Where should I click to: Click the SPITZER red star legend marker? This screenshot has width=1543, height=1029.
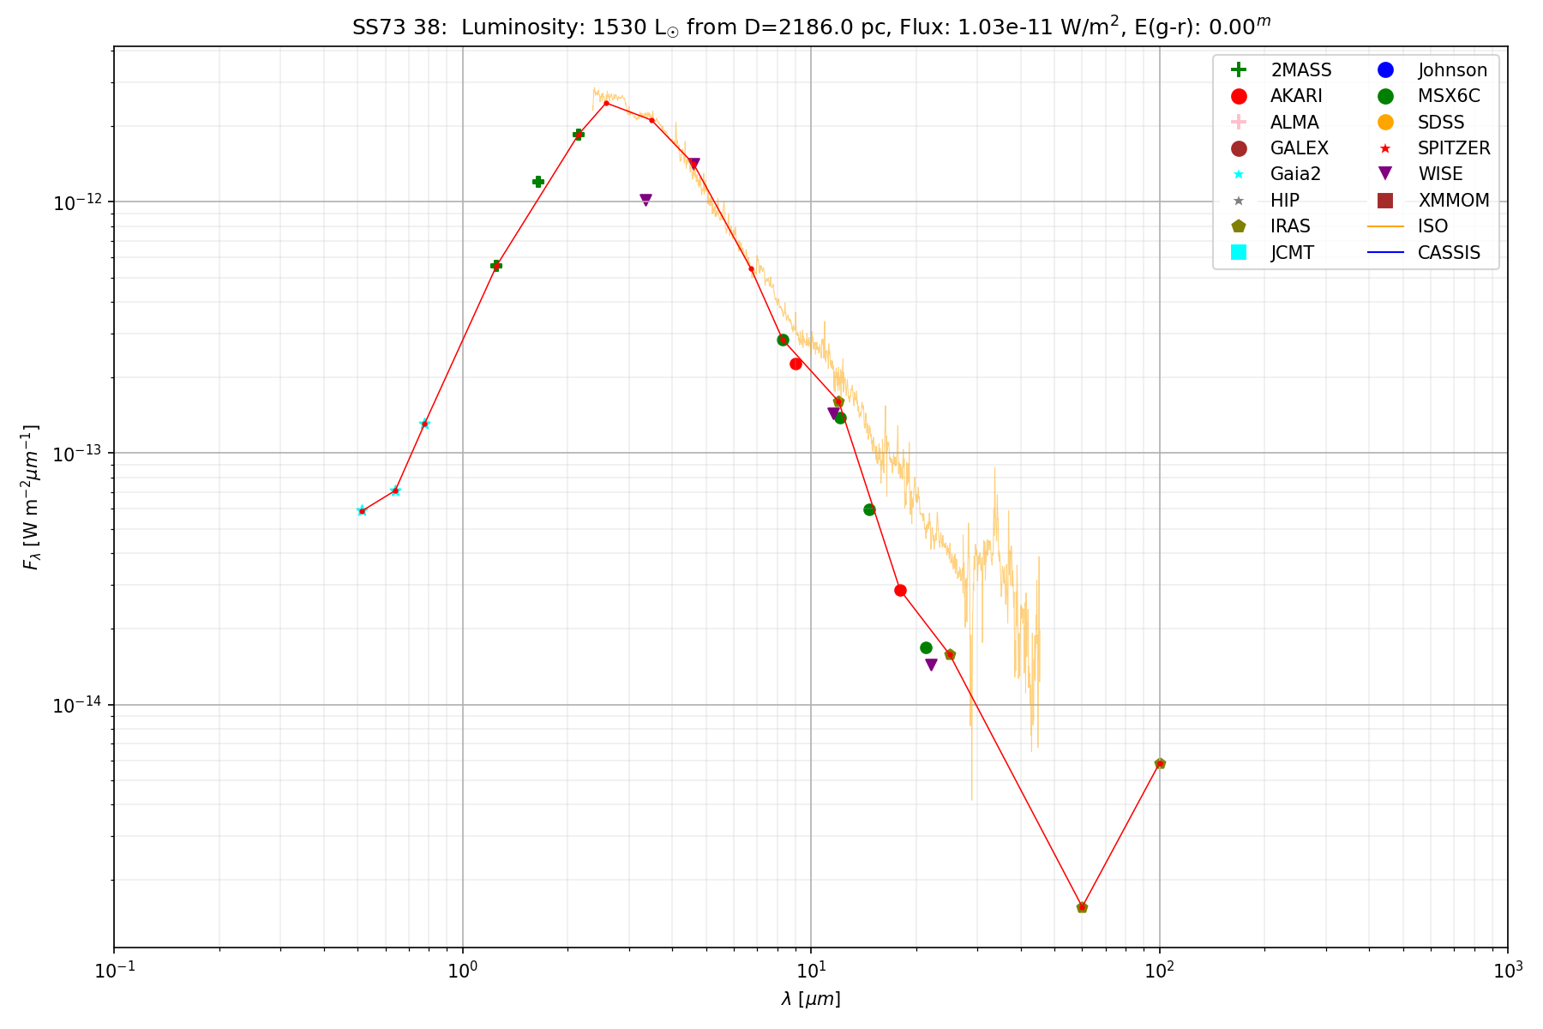pyautogui.click(x=1385, y=148)
